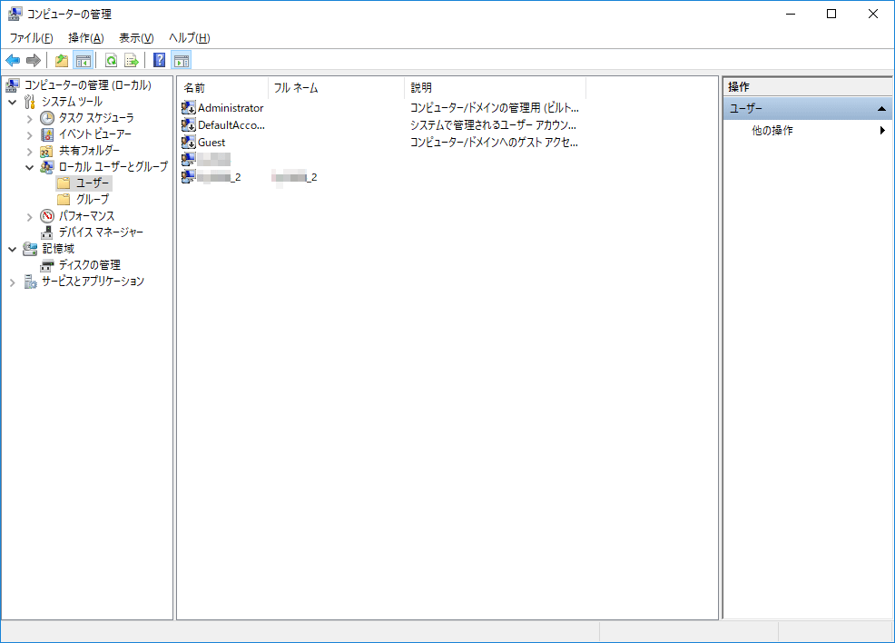Click description システムで管理されるユーザー アカウン...
Screen dimensions: 895x643
[493, 124]
